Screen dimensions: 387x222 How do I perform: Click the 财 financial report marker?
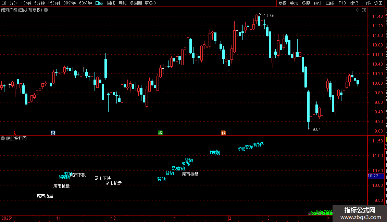[53, 133]
